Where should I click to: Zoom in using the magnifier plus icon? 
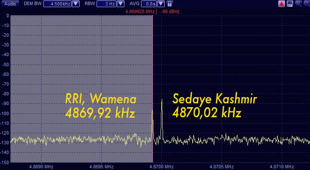[x=299, y=4]
